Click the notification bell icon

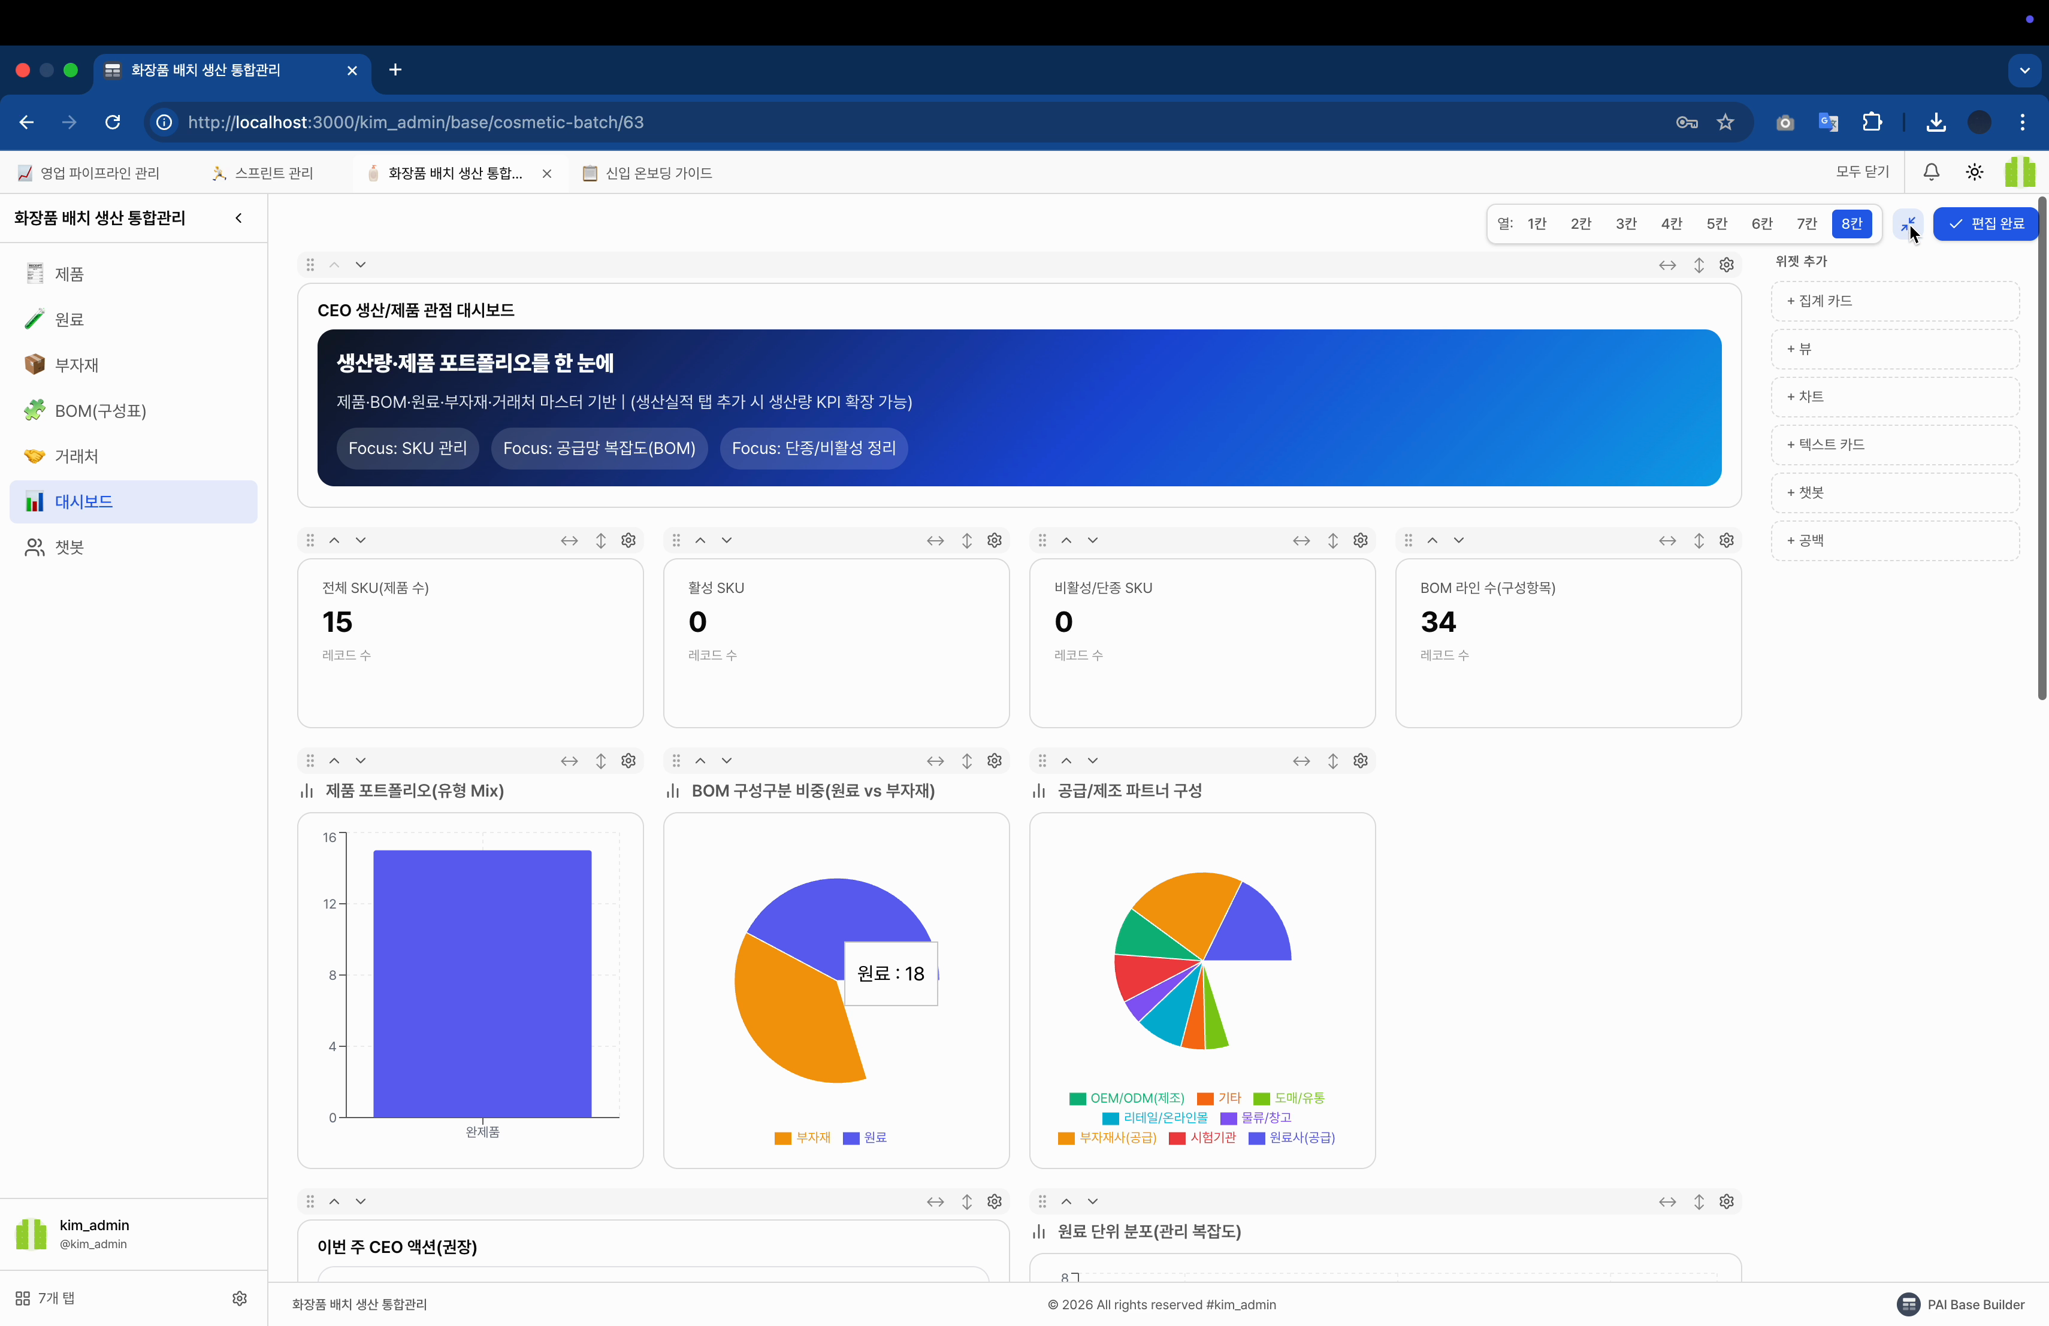coord(1930,172)
